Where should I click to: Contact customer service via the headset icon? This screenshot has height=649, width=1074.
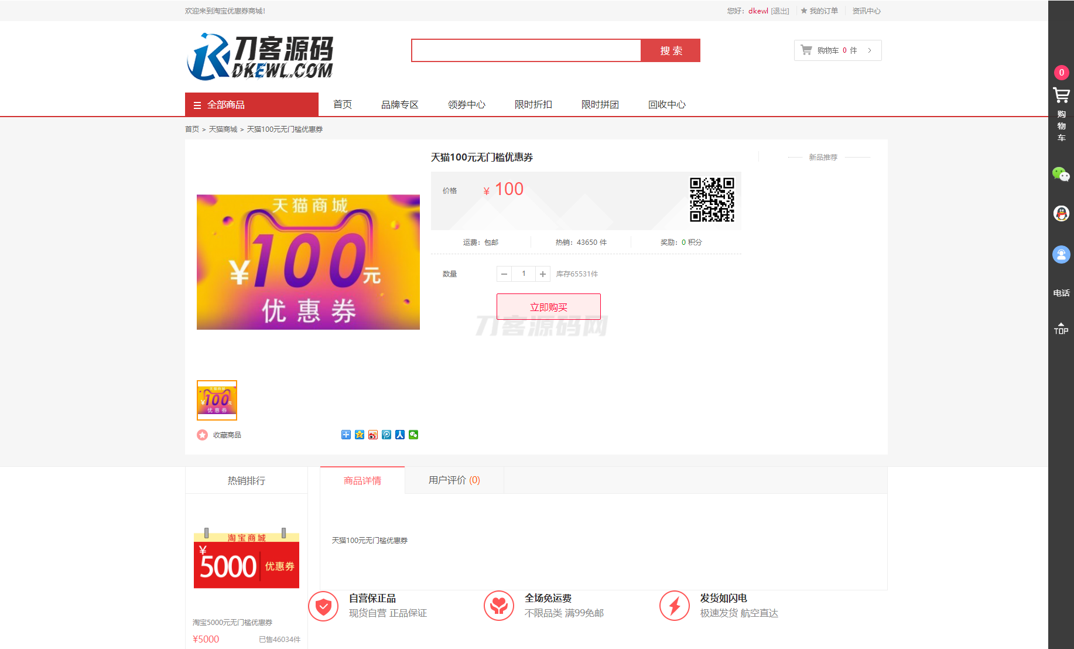click(1061, 254)
